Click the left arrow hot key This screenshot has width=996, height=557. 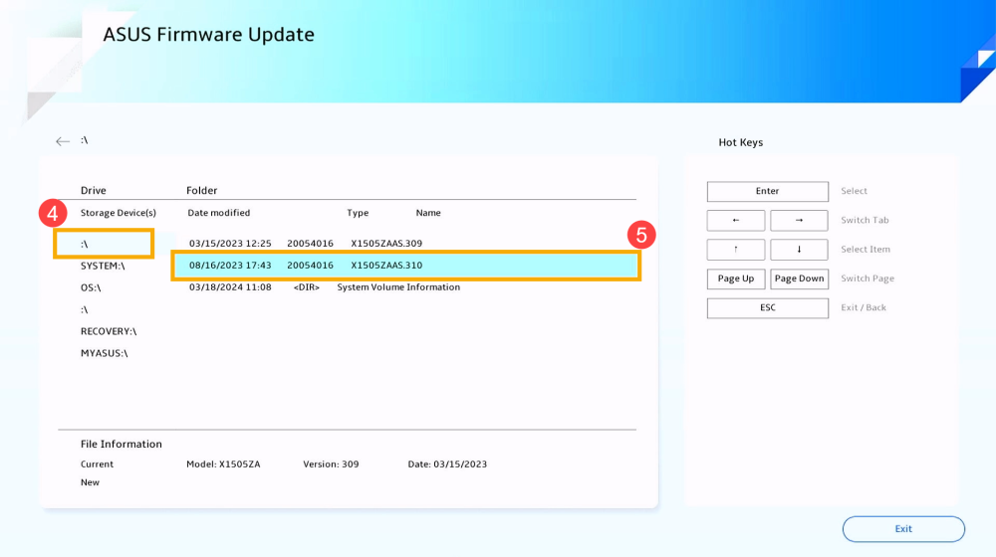tap(736, 220)
